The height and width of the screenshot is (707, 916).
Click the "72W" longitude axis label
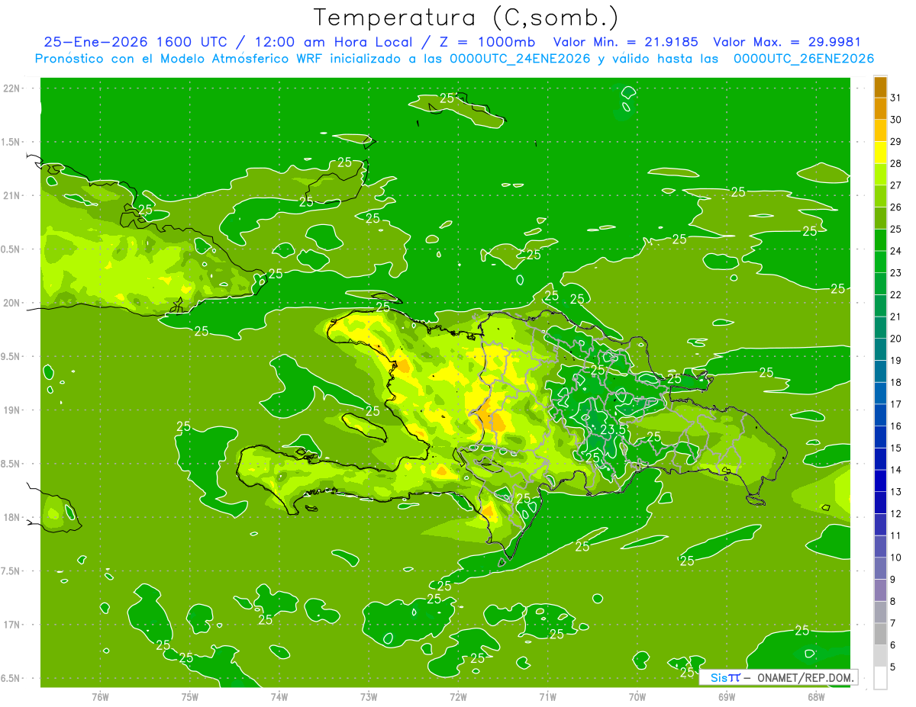(458, 697)
